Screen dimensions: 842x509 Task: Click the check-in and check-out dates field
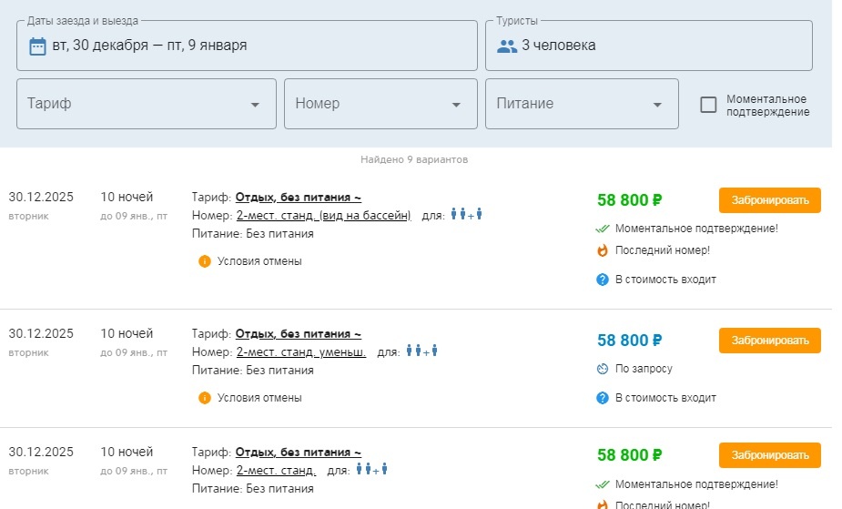click(x=247, y=46)
